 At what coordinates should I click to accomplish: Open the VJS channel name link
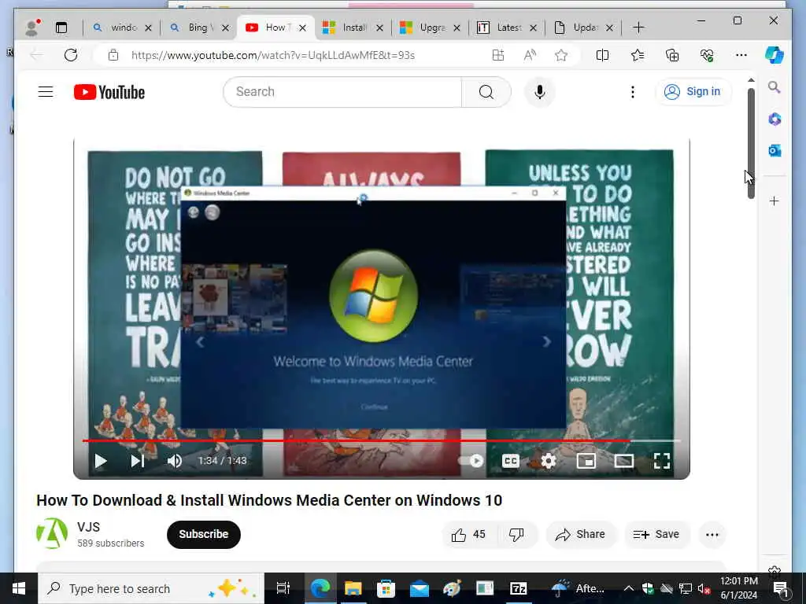pyautogui.click(x=88, y=527)
